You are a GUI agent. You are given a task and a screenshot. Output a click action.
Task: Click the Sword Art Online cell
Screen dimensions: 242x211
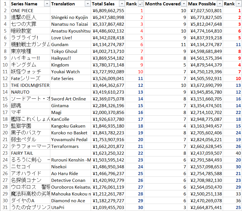(x=70, y=99)
